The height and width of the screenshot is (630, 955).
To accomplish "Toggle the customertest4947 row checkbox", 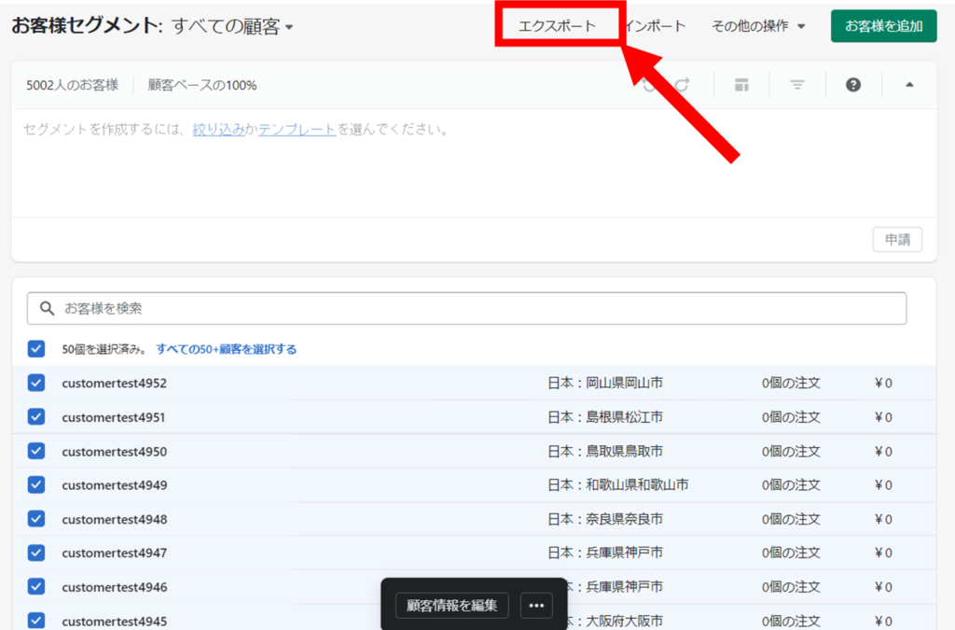I will pyautogui.click(x=36, y=553).
